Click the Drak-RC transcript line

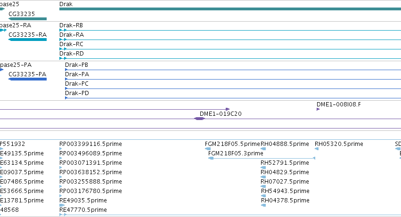(x=230, y=49)
